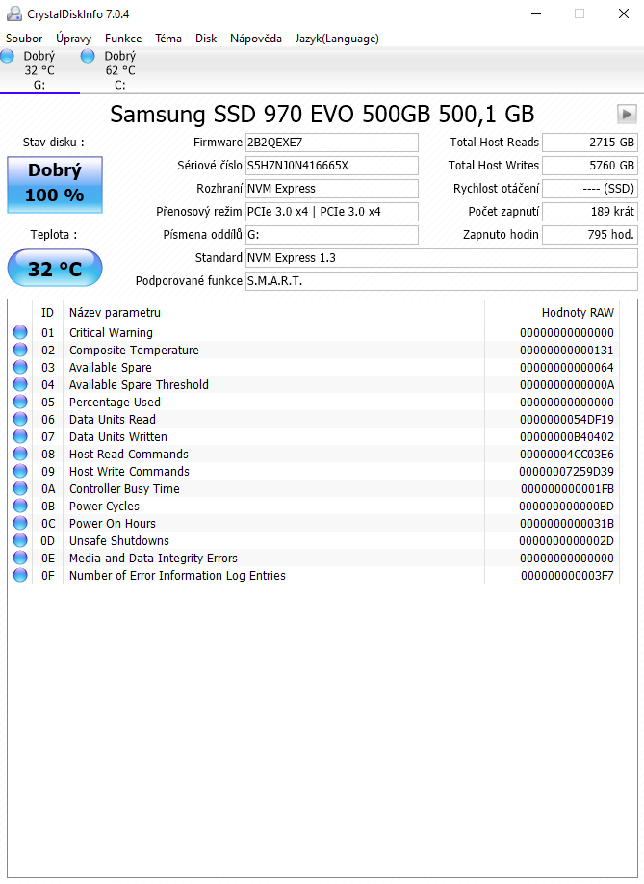Switch to G: drive tab showing 32 °C

tap(39, 70)
